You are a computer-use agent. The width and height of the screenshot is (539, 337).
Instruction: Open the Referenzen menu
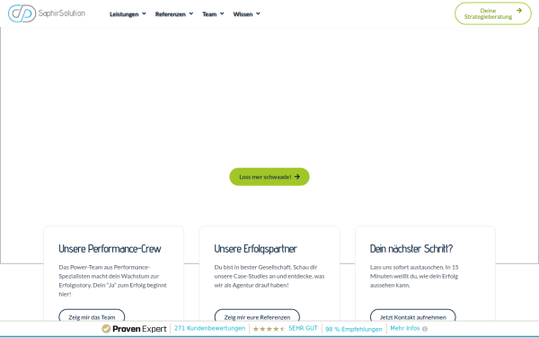170,14
